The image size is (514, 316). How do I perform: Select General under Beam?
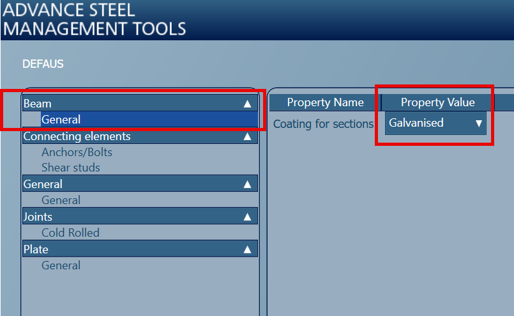click(x=149, y=120)
